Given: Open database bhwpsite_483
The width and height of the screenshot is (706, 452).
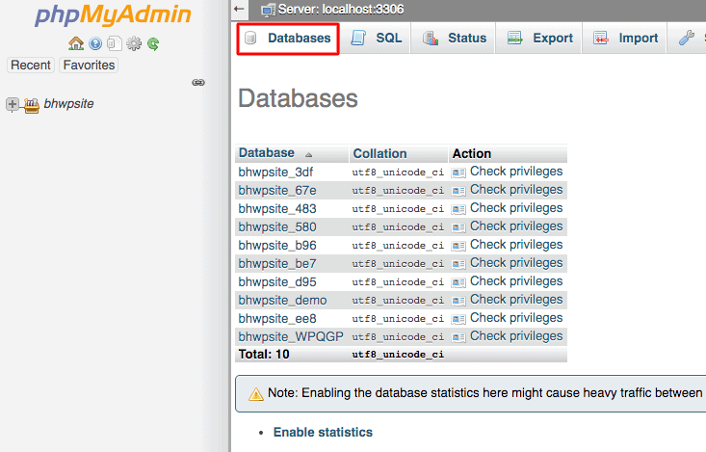Looking at the screenshot, I should click(x=277, y=209).
